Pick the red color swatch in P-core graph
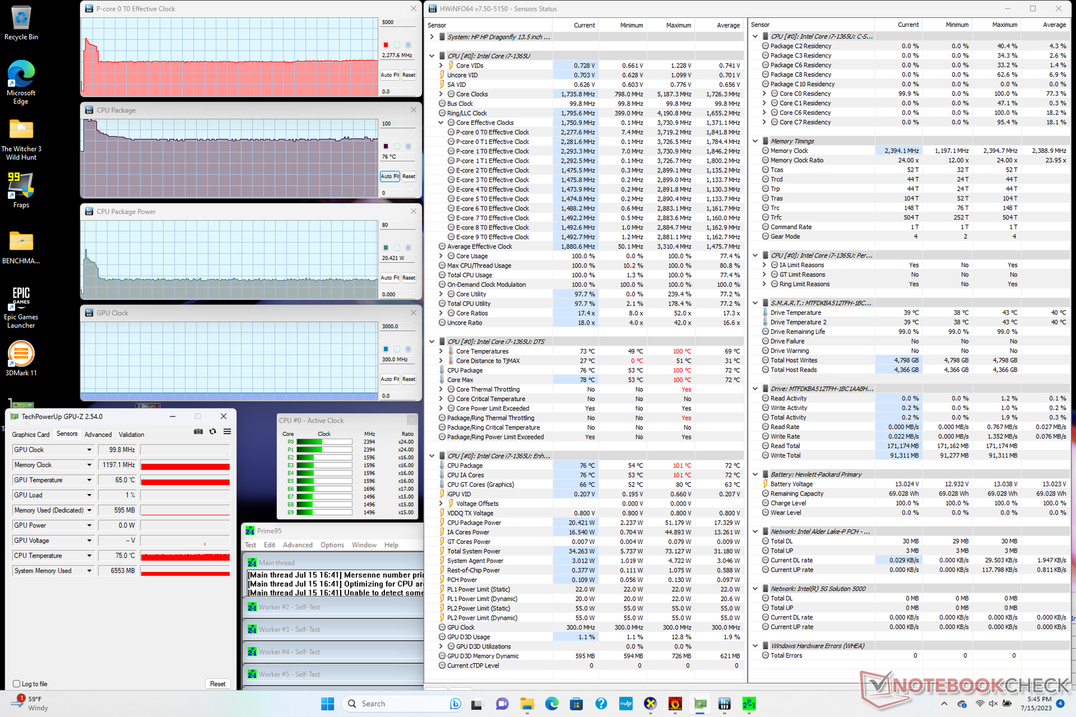 point(386,45)
